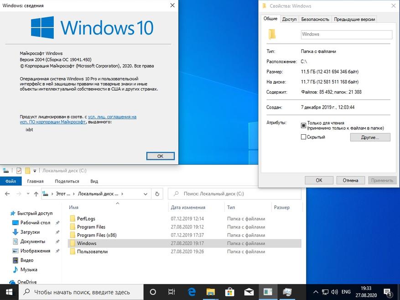Click Отмена in Properties window
The width and height of the screenshot is (400, 300).
click(x=350, y=180)
